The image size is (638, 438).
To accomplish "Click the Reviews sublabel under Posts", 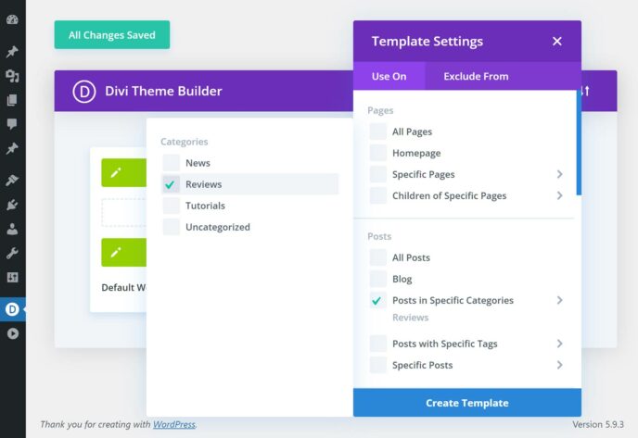I will click(410, 318).
